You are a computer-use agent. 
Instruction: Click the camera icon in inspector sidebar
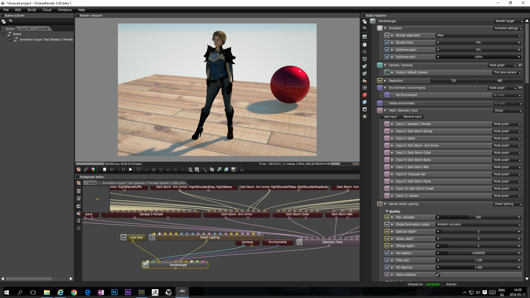tap(365, 52)
